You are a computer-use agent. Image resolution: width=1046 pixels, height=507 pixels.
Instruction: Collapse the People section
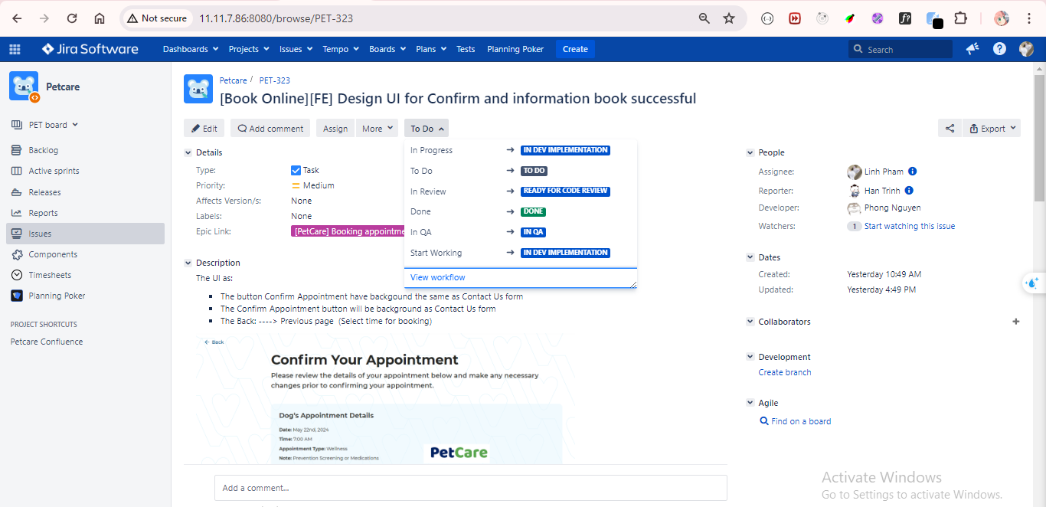click(x=750, y=152)
